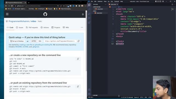Open GitHub notifications bell
The height and width of the screenshot is (99, 176).
(x=83, y=14)
